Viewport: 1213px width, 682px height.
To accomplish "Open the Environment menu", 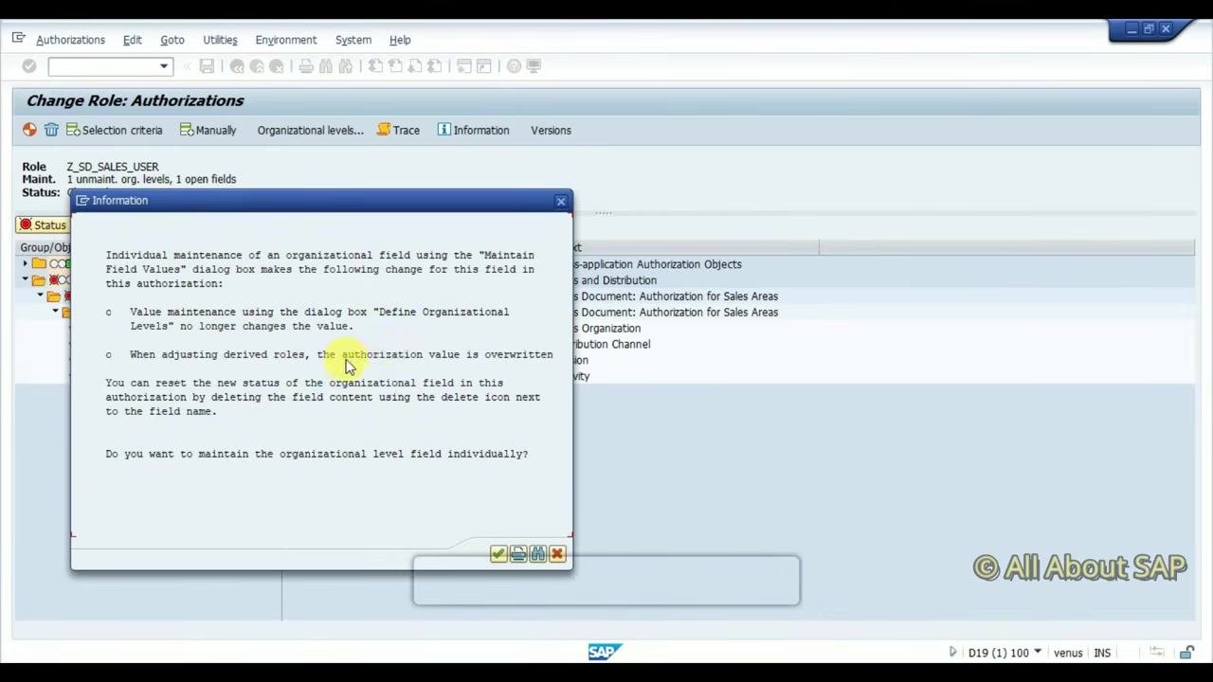I will point(286,40).
